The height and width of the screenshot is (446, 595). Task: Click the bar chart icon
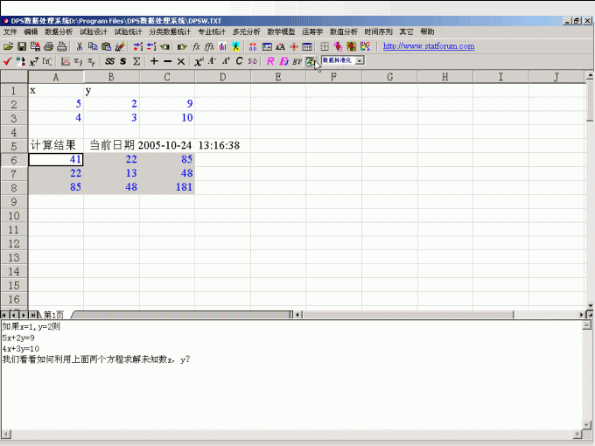pyautogui.click(x=223, y=46)
